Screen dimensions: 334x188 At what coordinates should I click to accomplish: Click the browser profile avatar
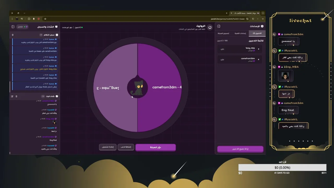pos(17,19)
